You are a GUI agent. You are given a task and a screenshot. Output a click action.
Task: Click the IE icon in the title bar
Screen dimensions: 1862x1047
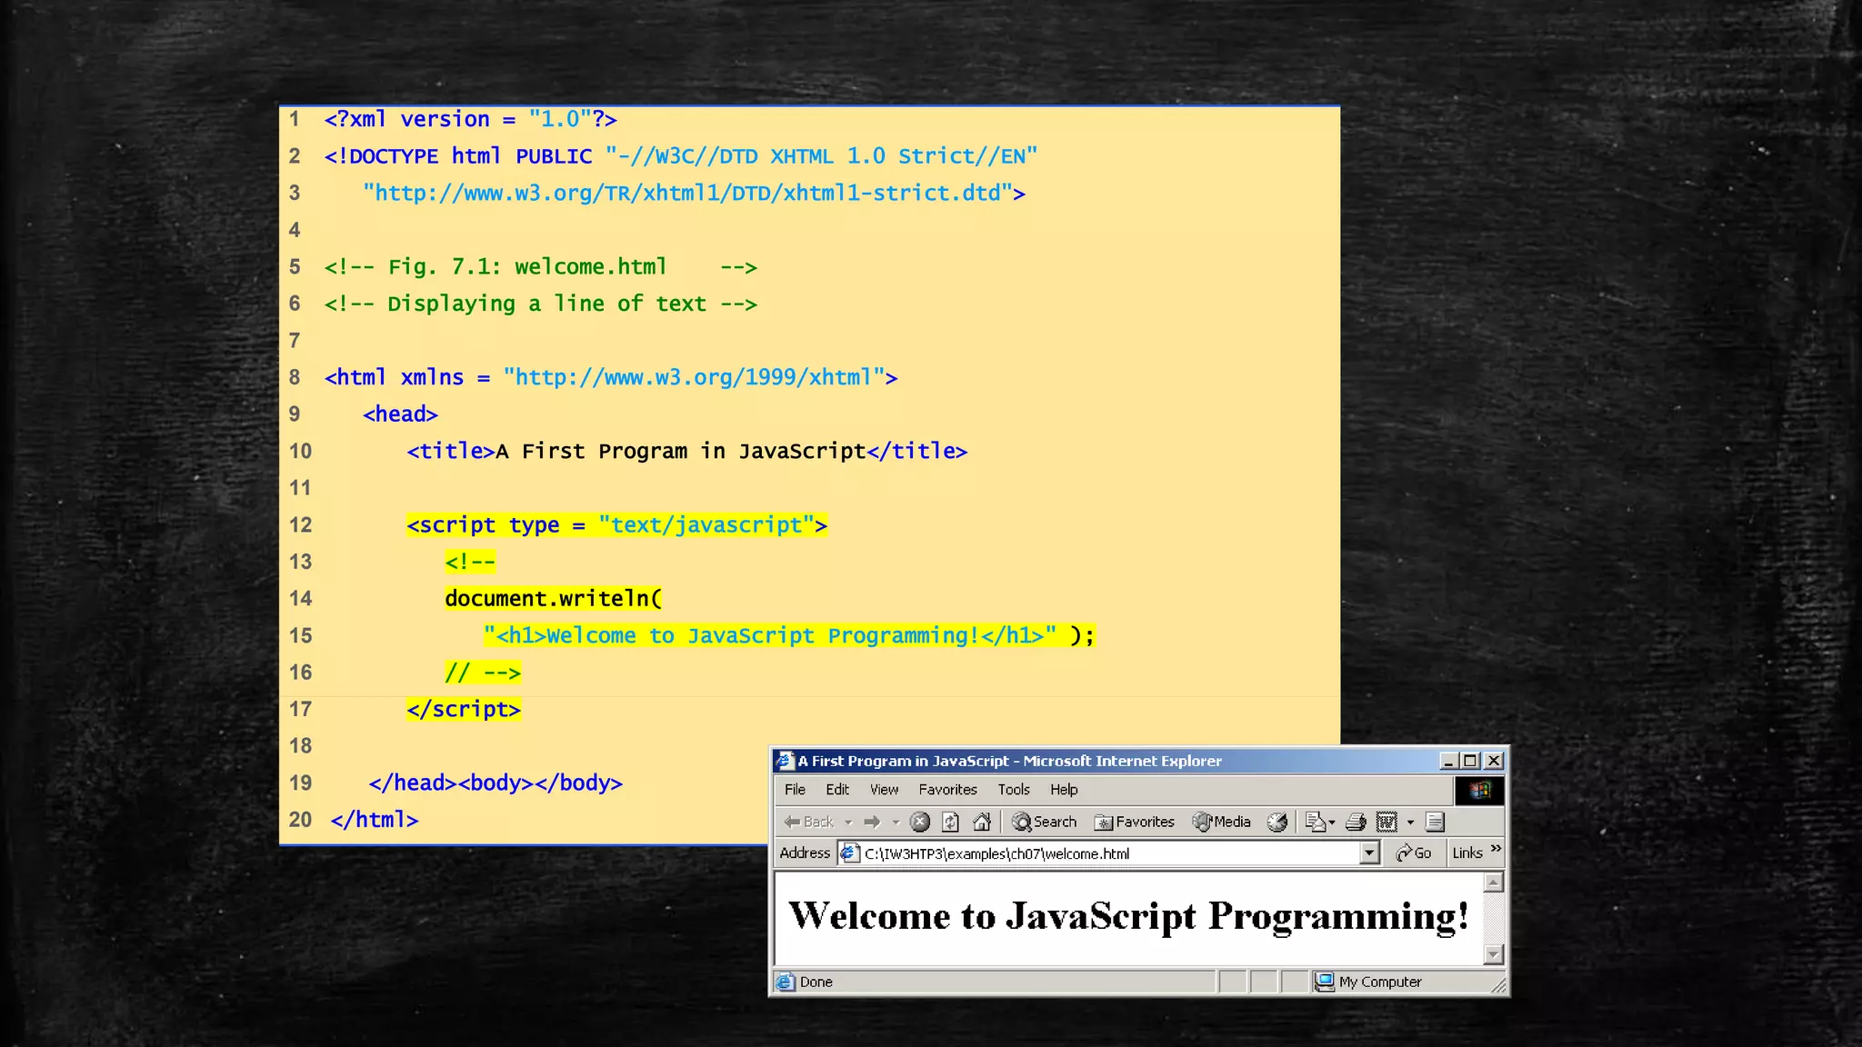(x=785, y=761)
